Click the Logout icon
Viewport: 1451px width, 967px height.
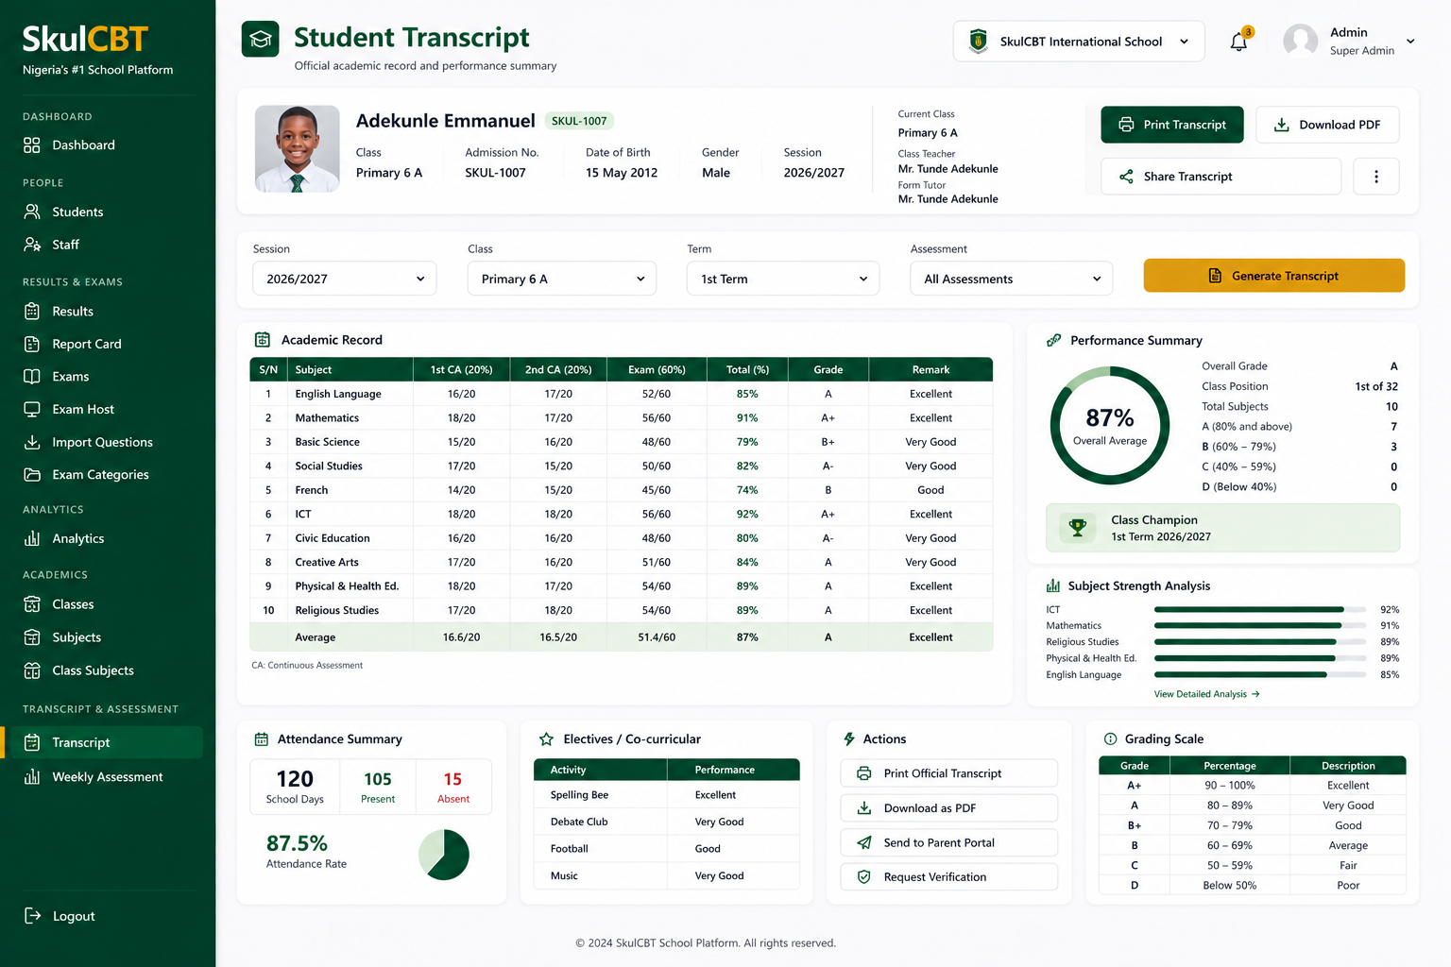32,915
